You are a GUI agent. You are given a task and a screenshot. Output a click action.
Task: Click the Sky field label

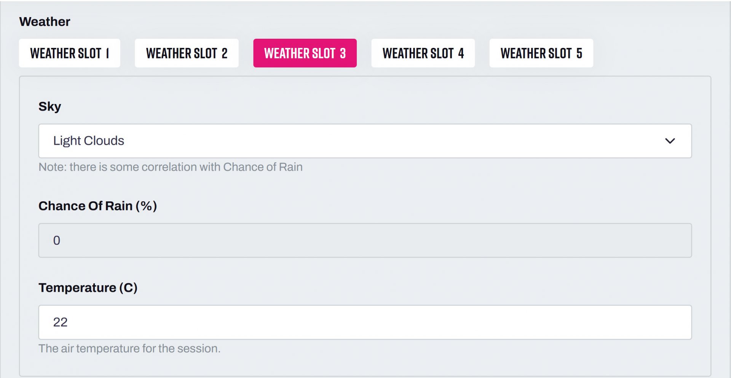pyautogui.click(x=49, y=106)
